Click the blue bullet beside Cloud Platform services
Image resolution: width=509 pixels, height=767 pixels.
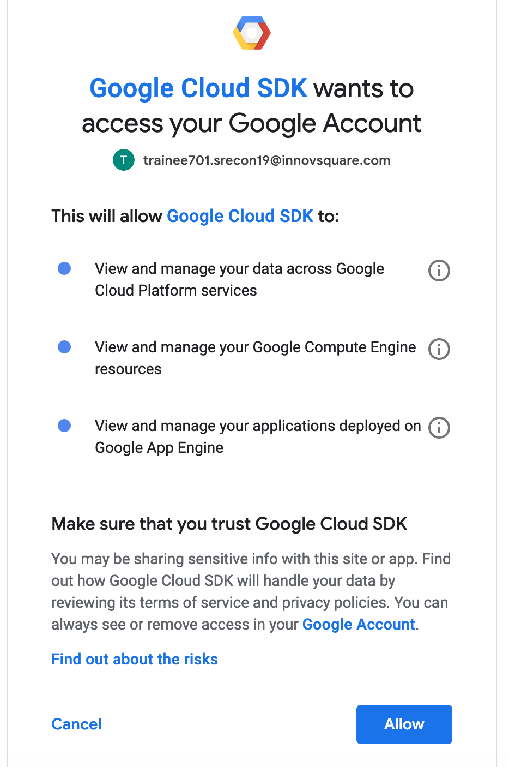[x=64, y=268]
